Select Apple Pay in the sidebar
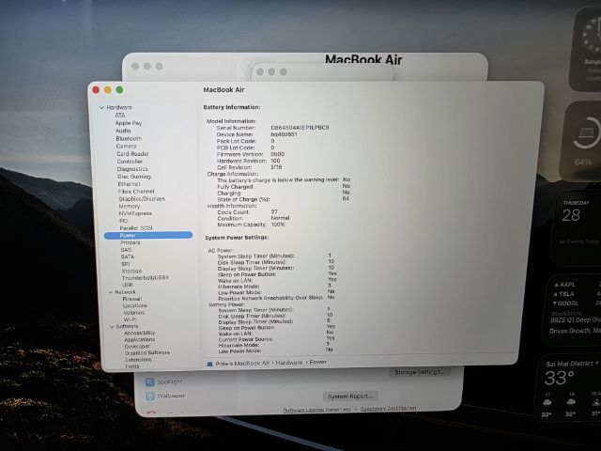 (129, 123)
